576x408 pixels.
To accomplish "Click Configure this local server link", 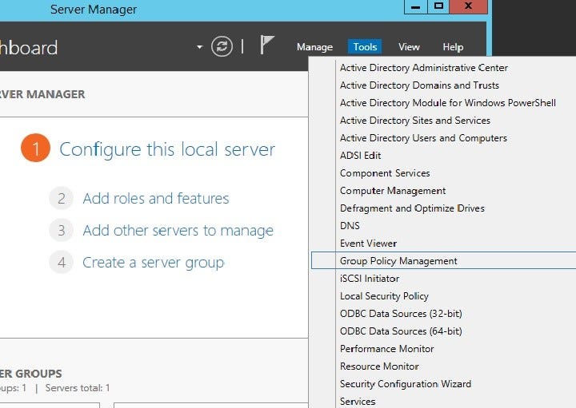I will 167,149.
